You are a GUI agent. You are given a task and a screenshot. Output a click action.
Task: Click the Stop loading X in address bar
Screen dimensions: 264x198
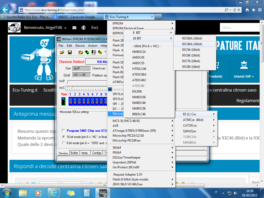239,10
